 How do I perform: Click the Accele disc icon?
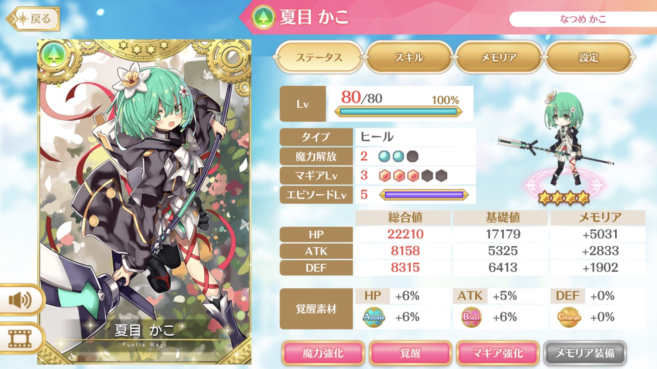tap(374, 317)
